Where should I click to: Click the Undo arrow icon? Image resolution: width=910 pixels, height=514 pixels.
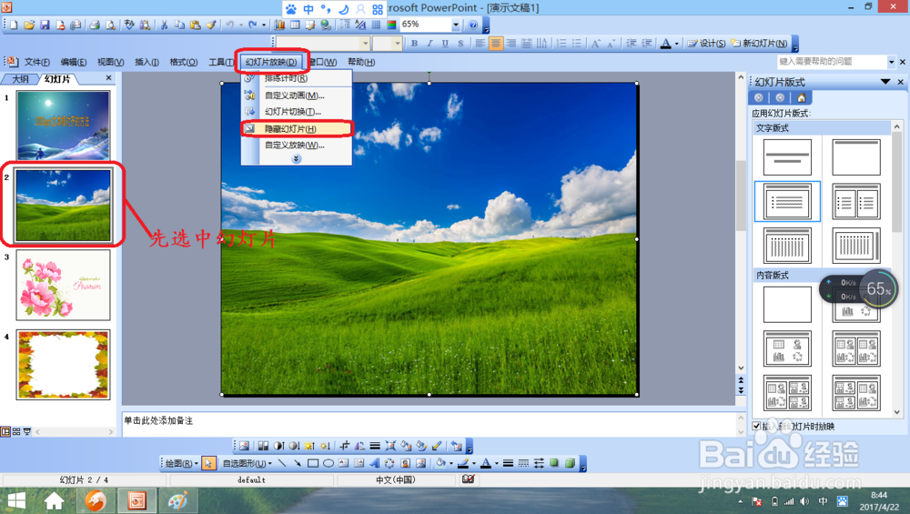[230, 25]
